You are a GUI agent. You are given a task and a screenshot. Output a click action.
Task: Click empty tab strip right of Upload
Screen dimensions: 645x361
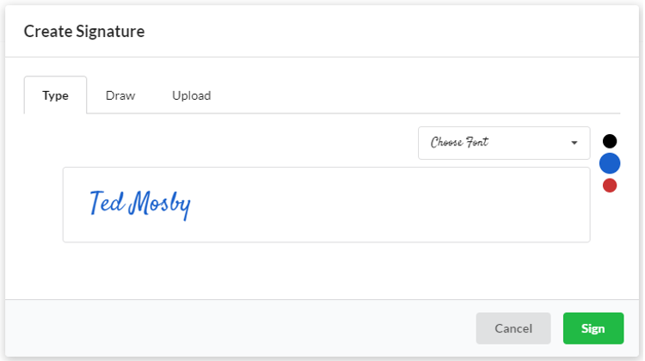[x=413, y=95]
